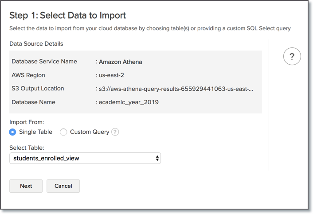313x214 pixels.
Task: Click the AWS Region label
Action: click(28, 75)
